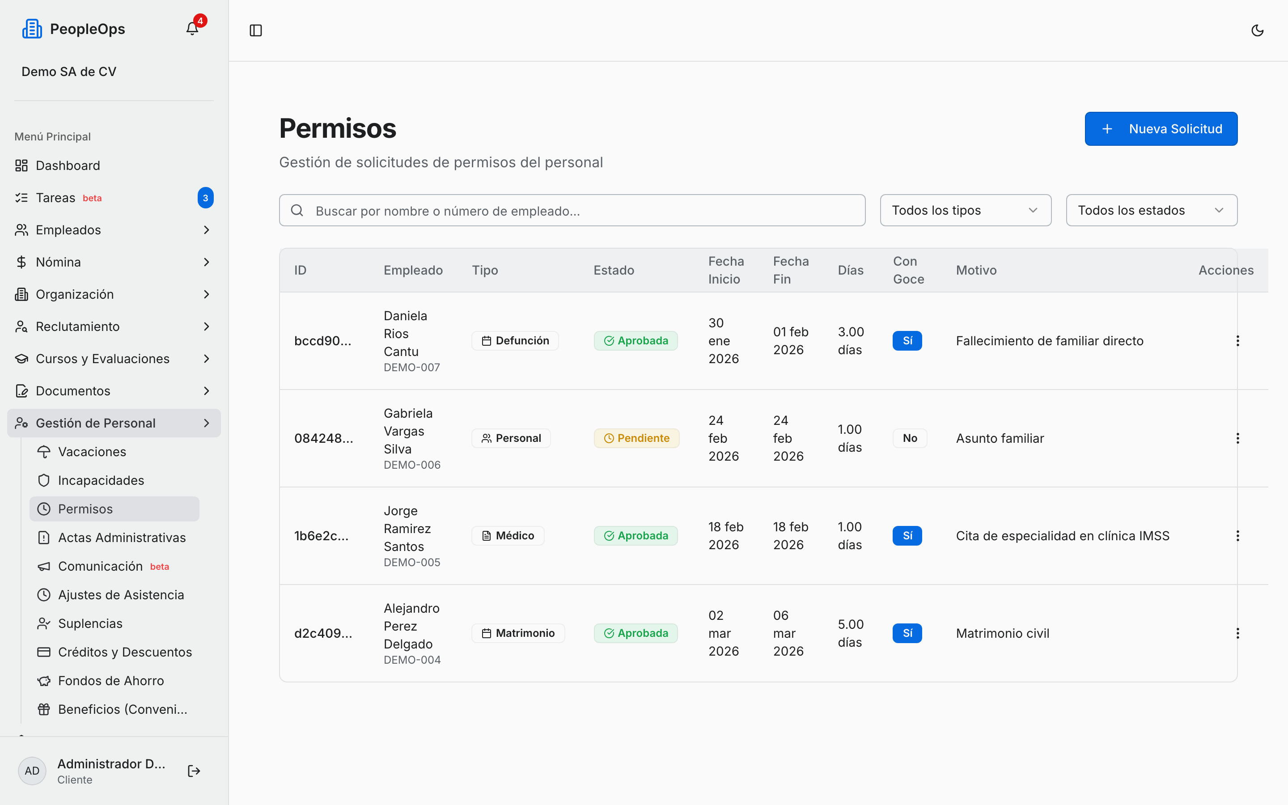Click the Defunción type badge
1288x805 pixels.
(515, 341)
